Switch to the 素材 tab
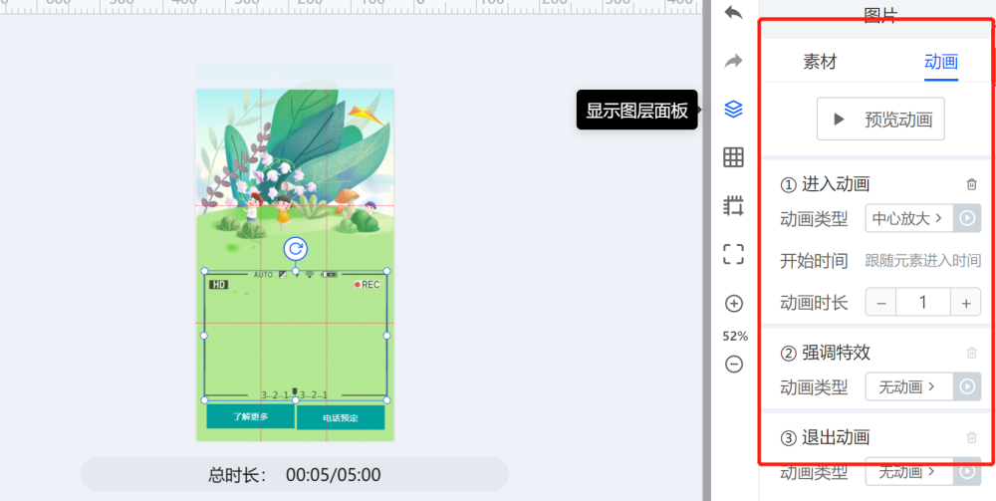 [x=820, y=62]
